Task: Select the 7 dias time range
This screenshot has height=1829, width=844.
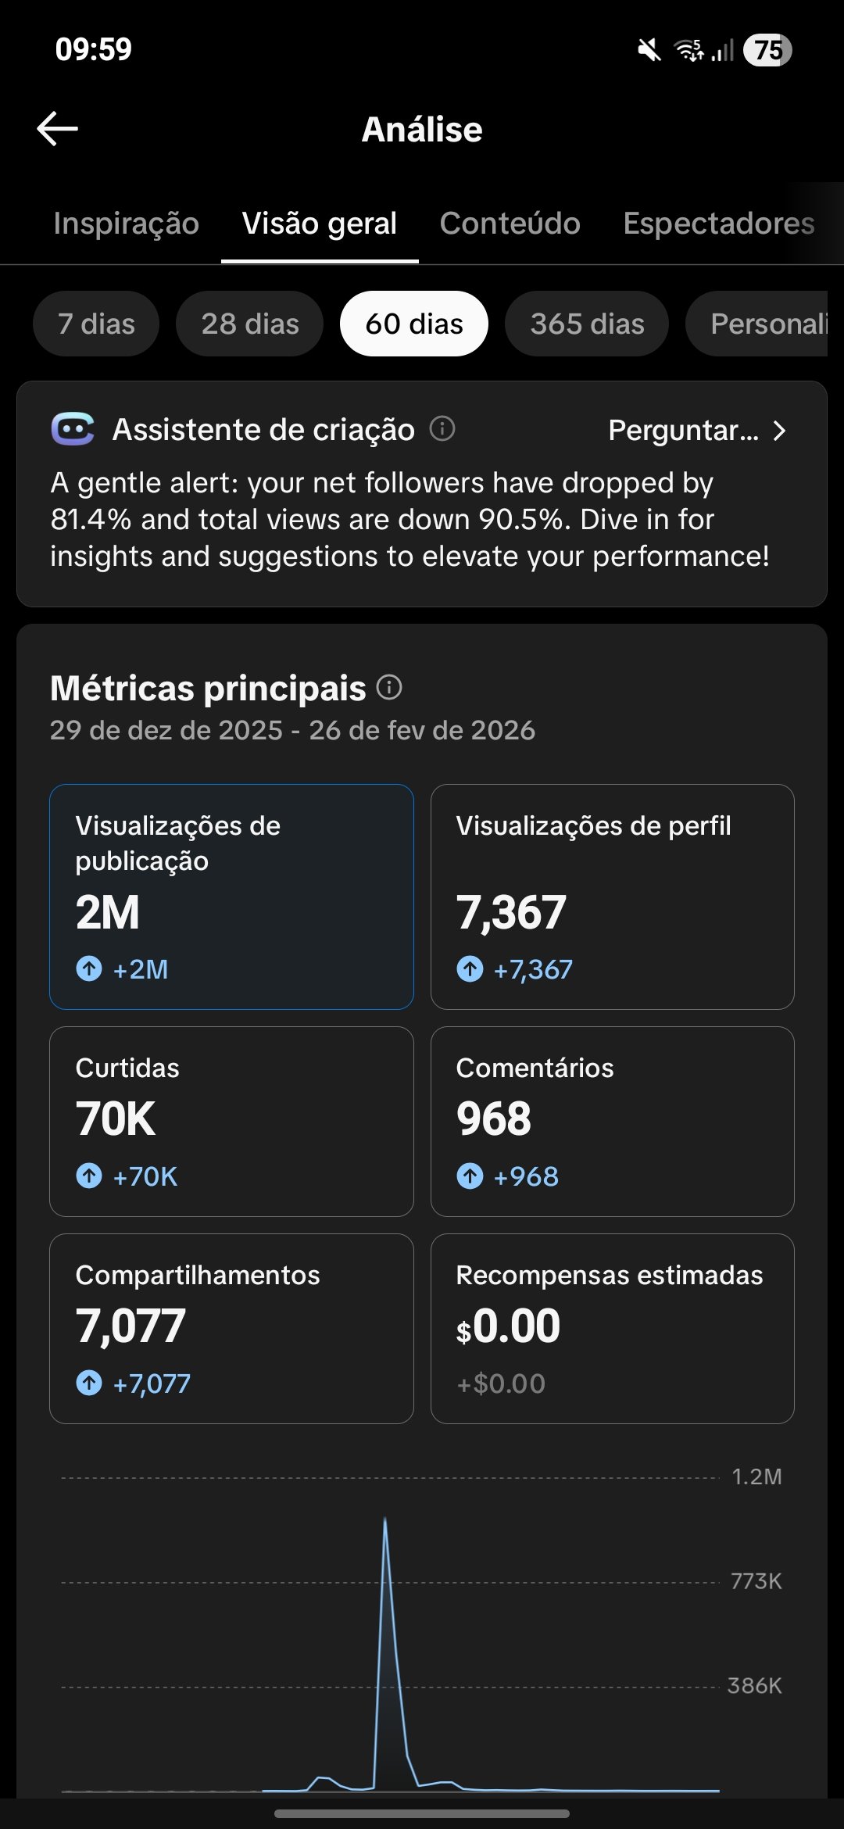Action: click(96, 324)
